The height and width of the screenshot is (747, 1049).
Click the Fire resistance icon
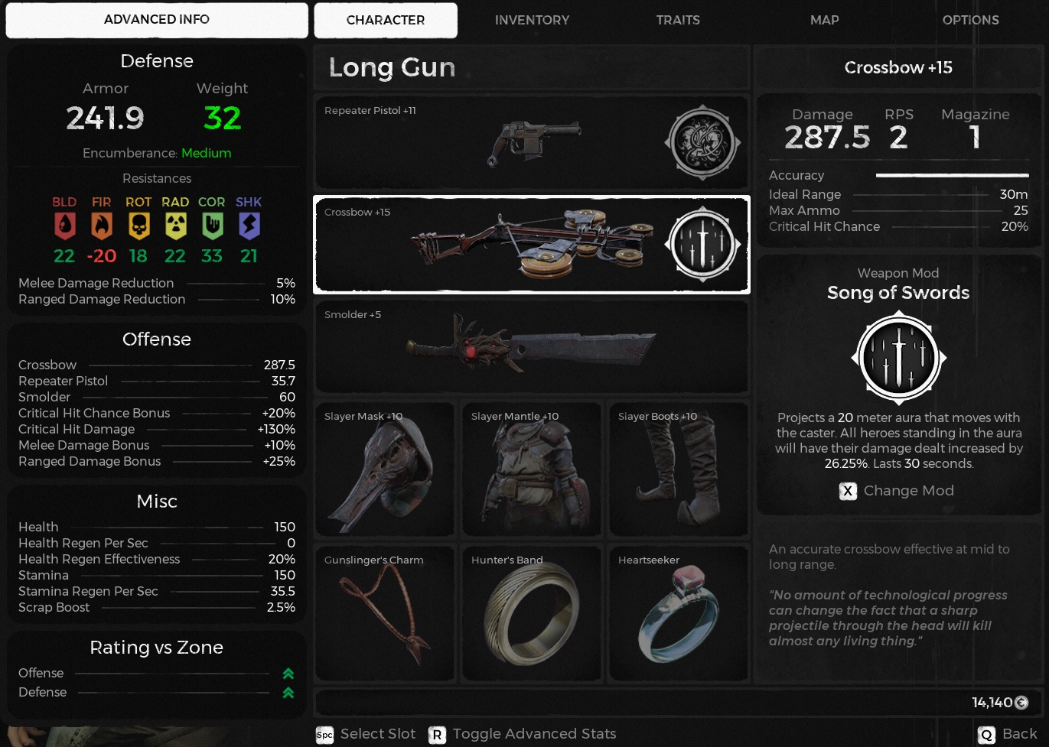(x=101, y=226)
